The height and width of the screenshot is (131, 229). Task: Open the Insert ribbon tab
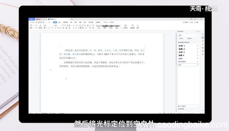click(60, 22)
